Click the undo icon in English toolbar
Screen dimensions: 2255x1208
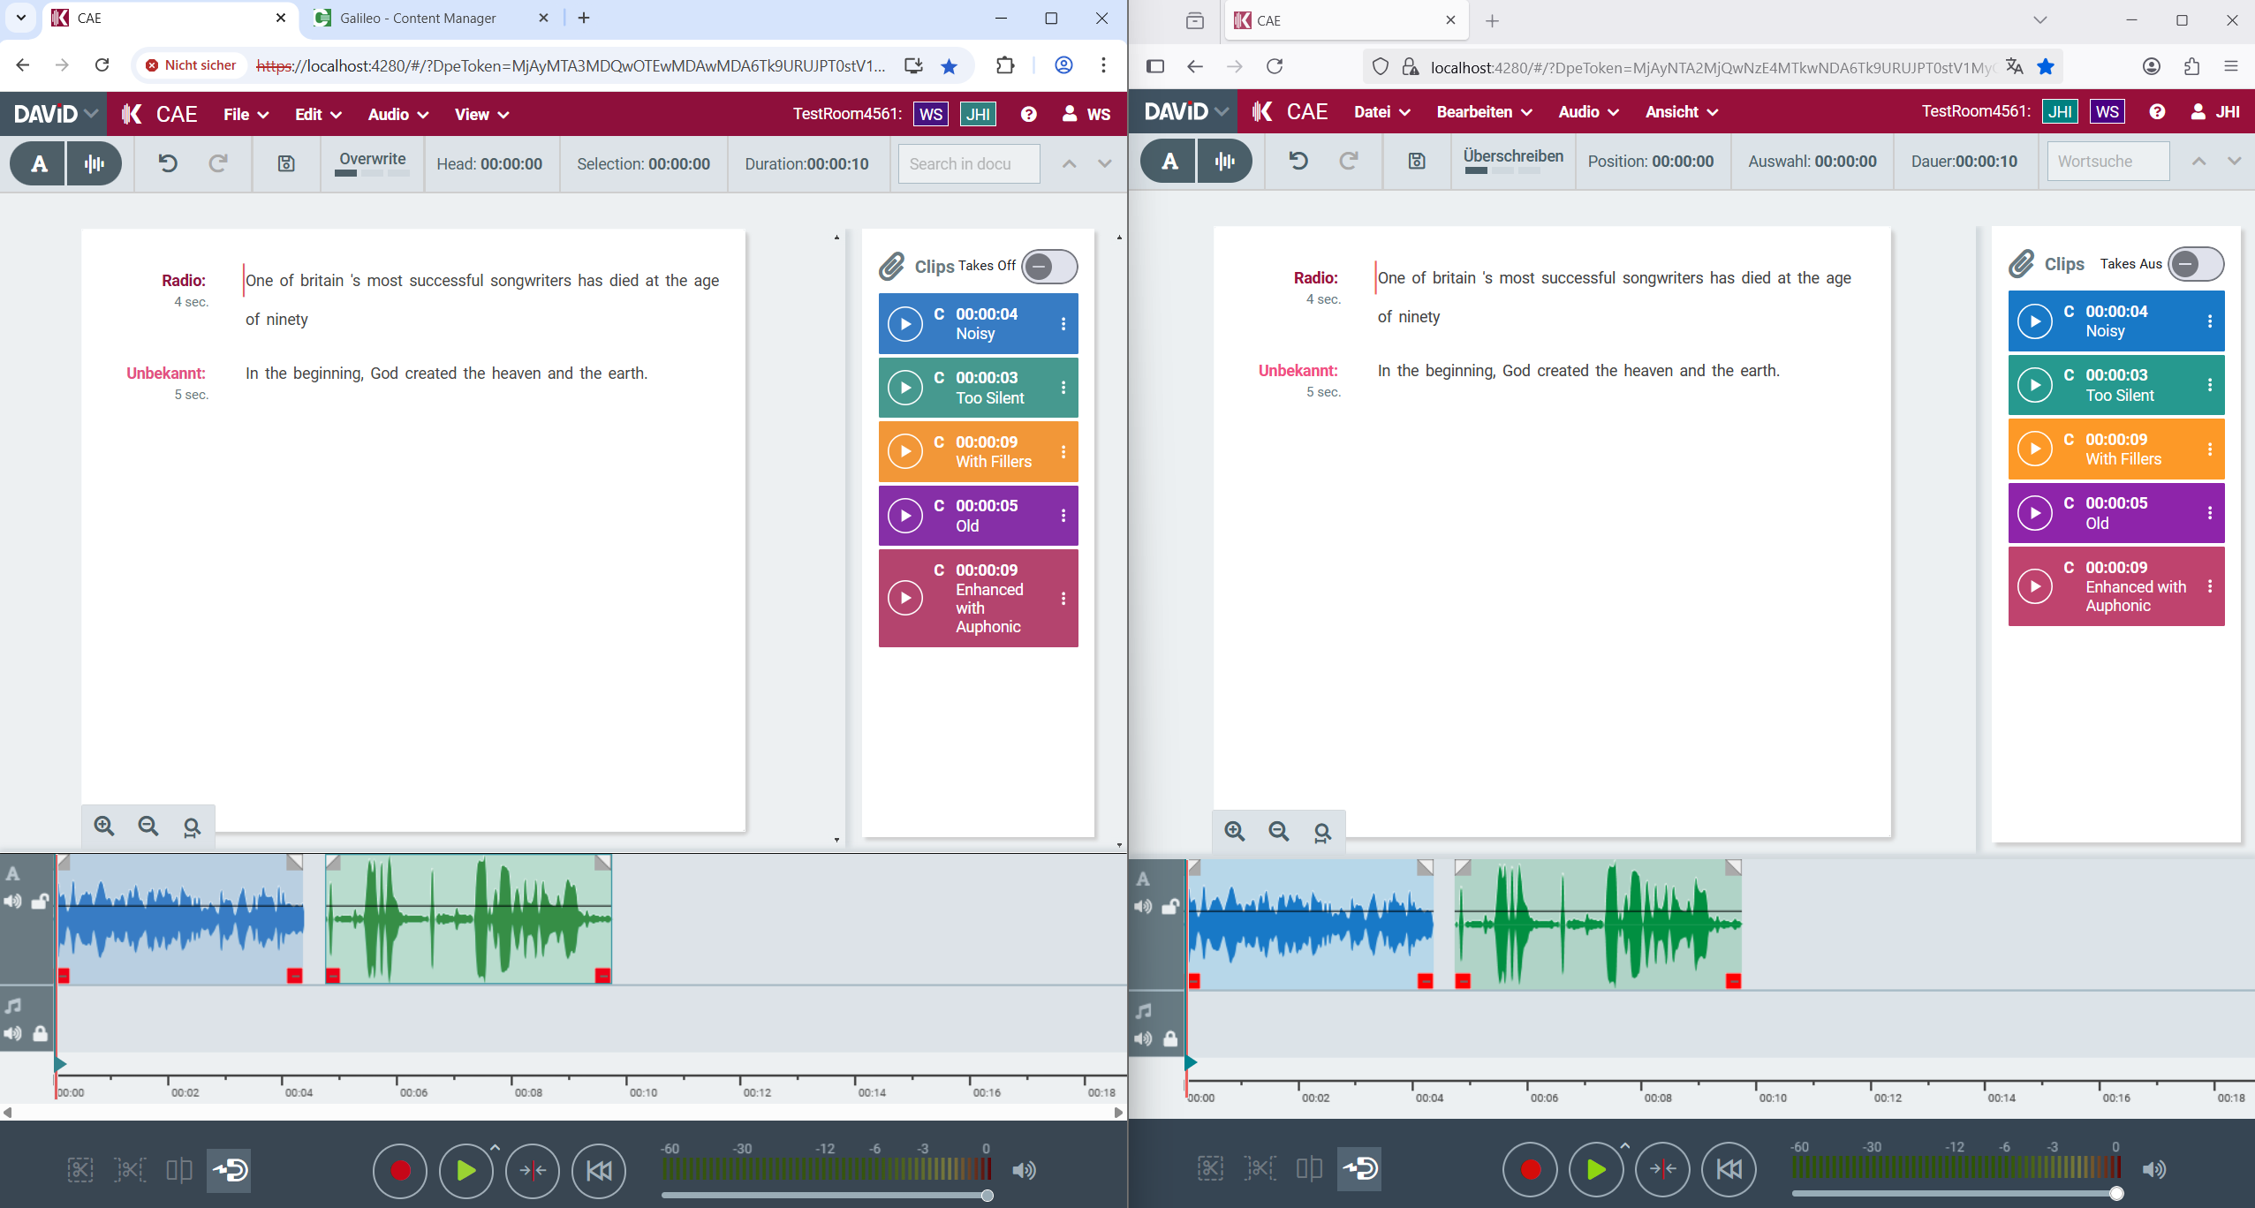click(168, 163)
